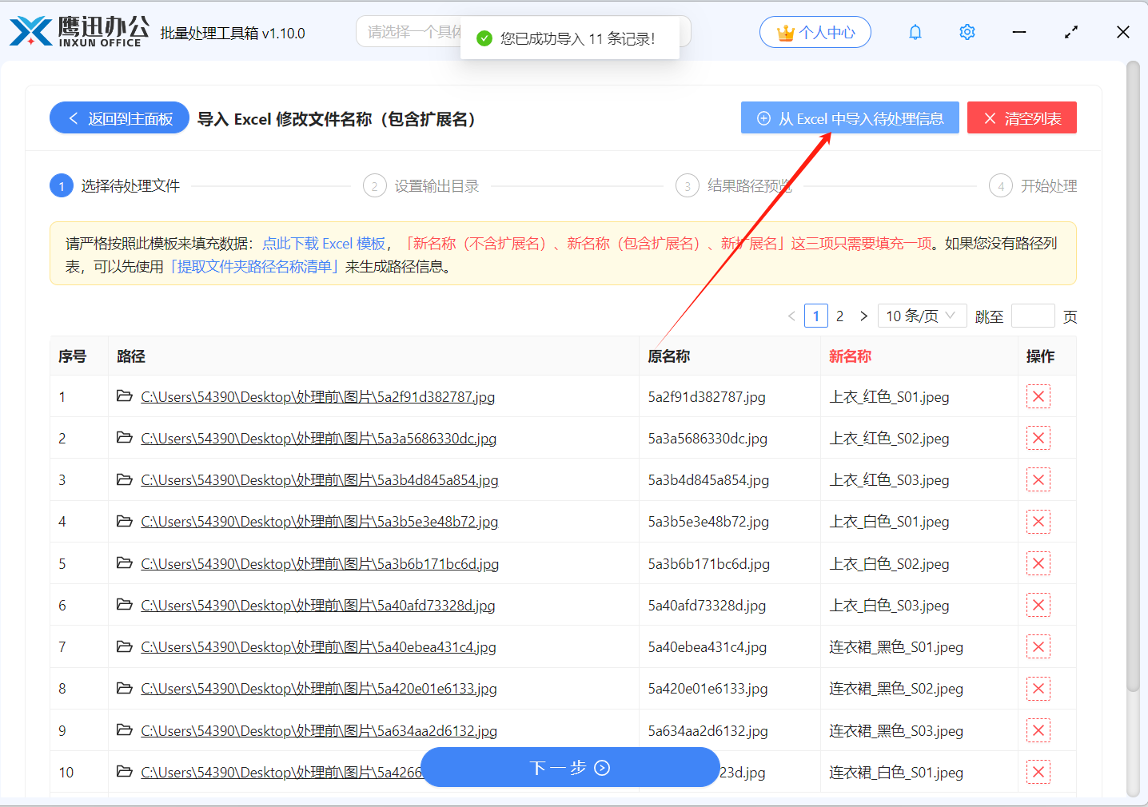The width and height of the screenshot is (1148, 807).
Task: Open folder icon for 5a3b4d845a854.jpg
Action: pyautogui.click(x=125, y=479)
